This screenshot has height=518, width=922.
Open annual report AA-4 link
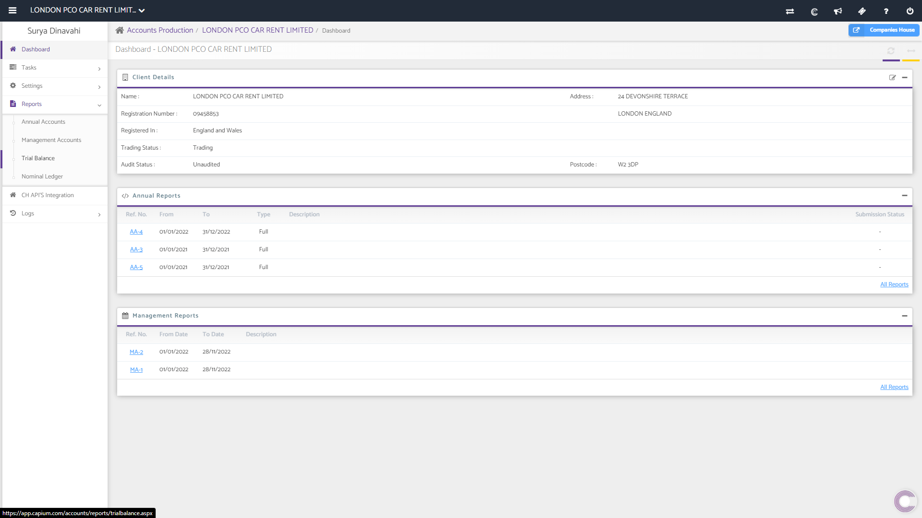[136, 232]
